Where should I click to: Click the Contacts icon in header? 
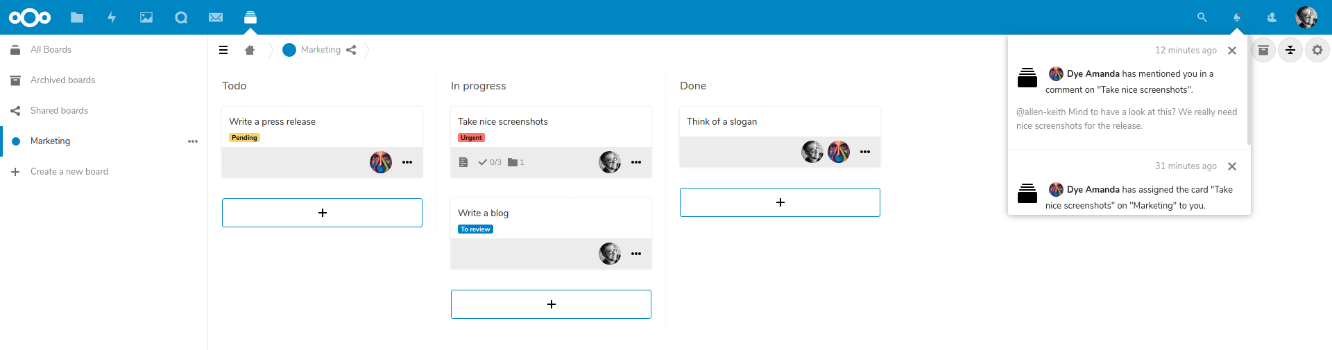tap(1272, 17)
